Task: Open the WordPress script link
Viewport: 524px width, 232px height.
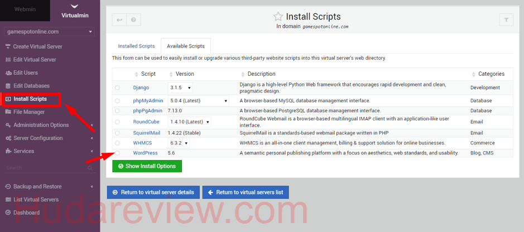Action: point(146,153)
